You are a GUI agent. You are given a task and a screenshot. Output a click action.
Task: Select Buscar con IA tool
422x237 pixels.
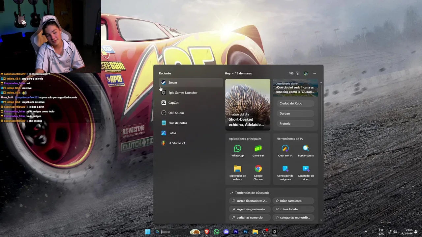coord(306,151)
